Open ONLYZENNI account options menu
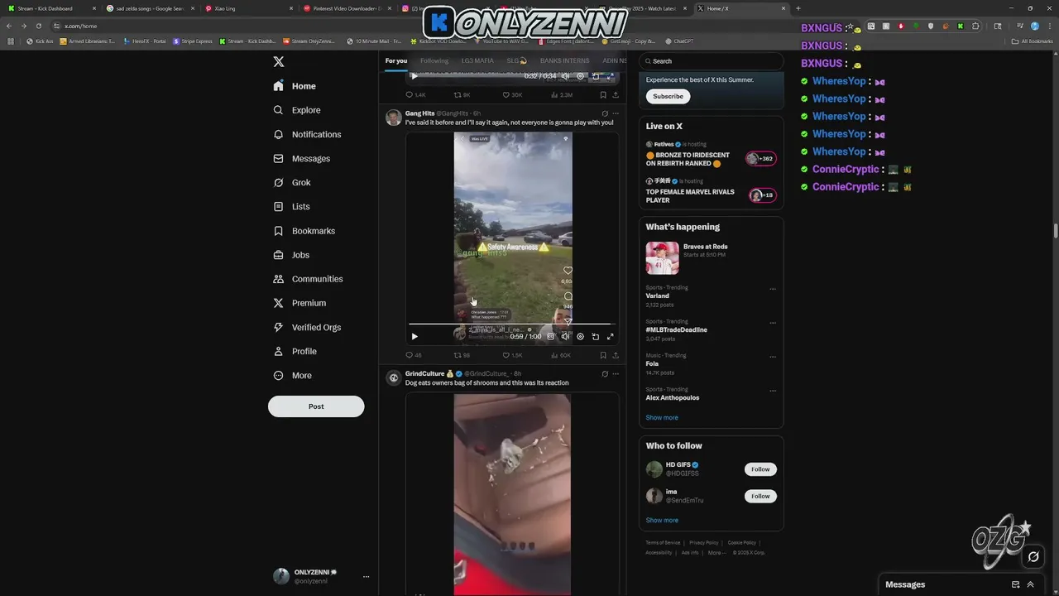The image size is (1059, 596). pyautogui.click(x=366, y=577)
